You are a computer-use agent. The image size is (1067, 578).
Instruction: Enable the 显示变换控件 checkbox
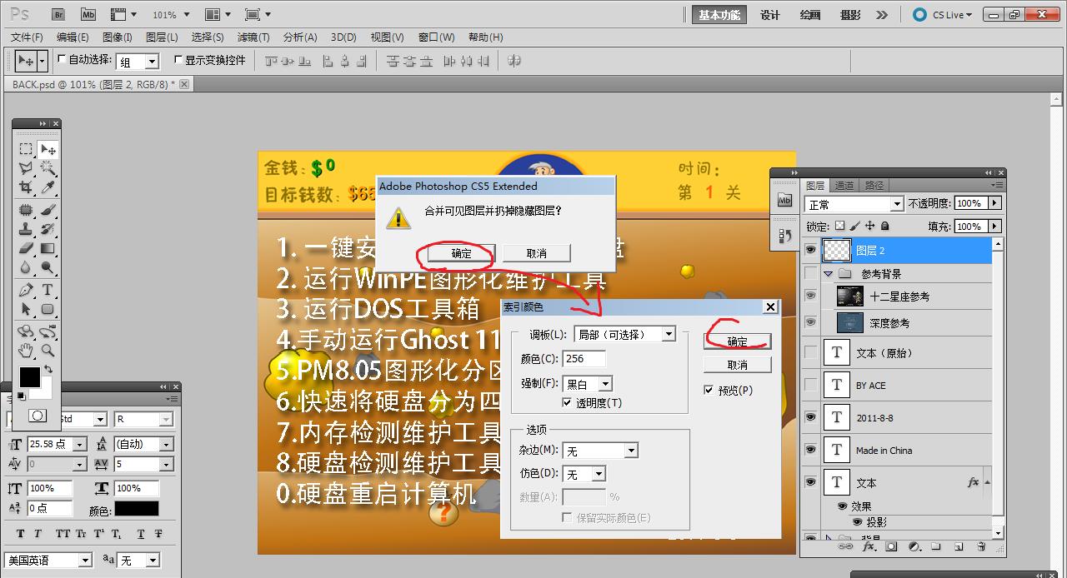178,60
